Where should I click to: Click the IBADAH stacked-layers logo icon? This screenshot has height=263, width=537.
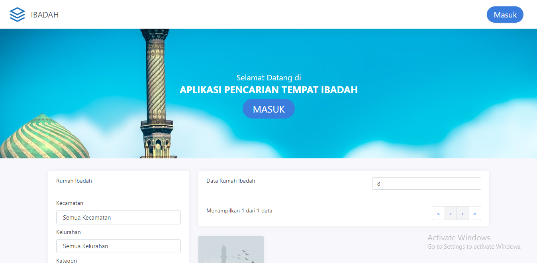pos(17,15)
